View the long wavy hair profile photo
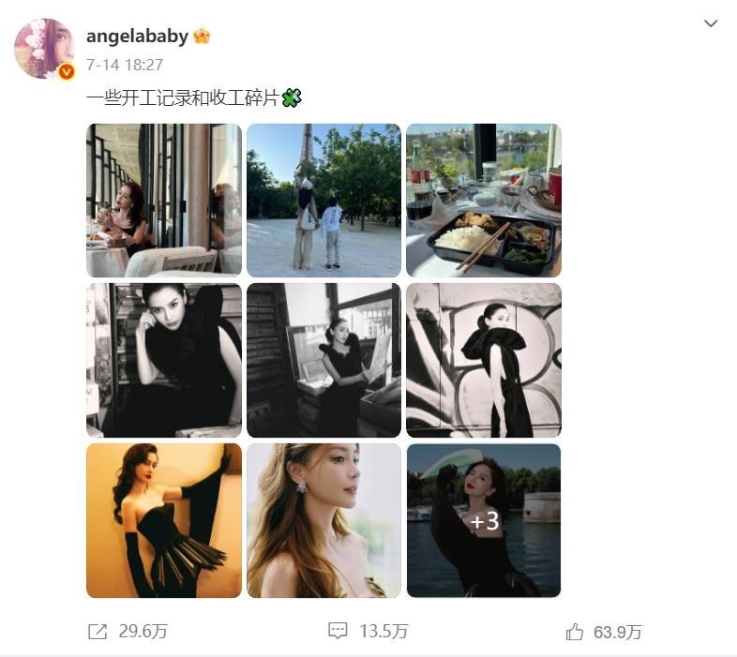The width and height of the screenshot is (737, 657). [323, 521]
